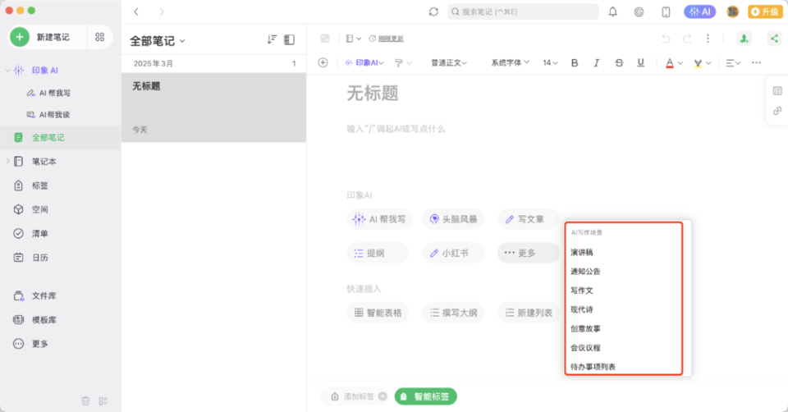Screen dimensions: 788x412
Task: Open 系统字体 font dropdown
Action: click(510, 63)
